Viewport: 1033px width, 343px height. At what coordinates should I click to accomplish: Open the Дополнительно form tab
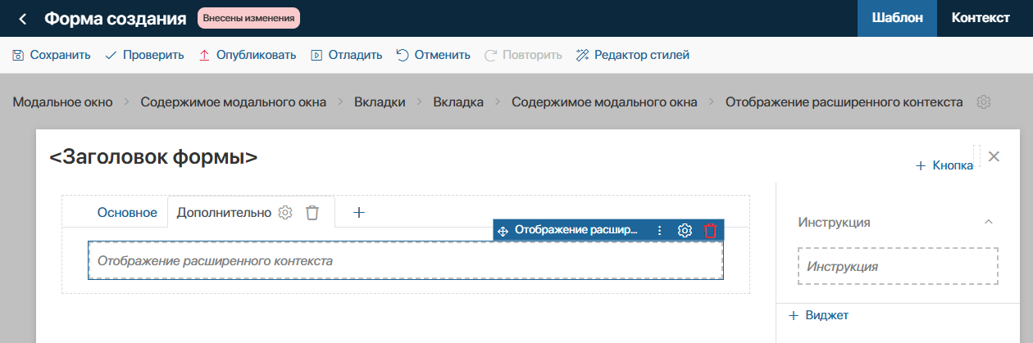tap(224, 213)
